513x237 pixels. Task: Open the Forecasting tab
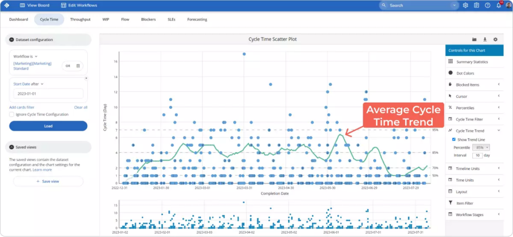tap(197, 19)
